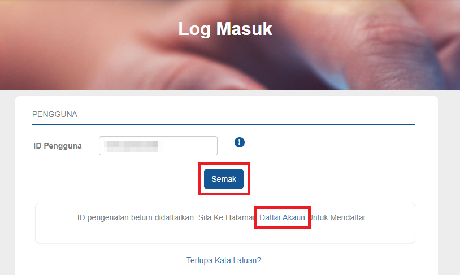Click the Log Masuk heading

[225, 29]
